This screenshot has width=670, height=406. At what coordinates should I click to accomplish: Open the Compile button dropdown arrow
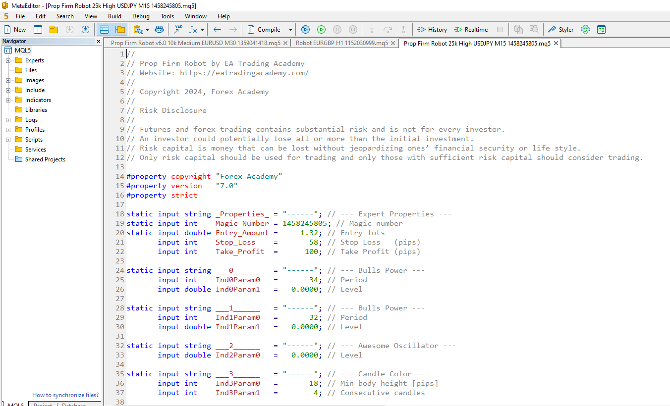tap(290, 30)
